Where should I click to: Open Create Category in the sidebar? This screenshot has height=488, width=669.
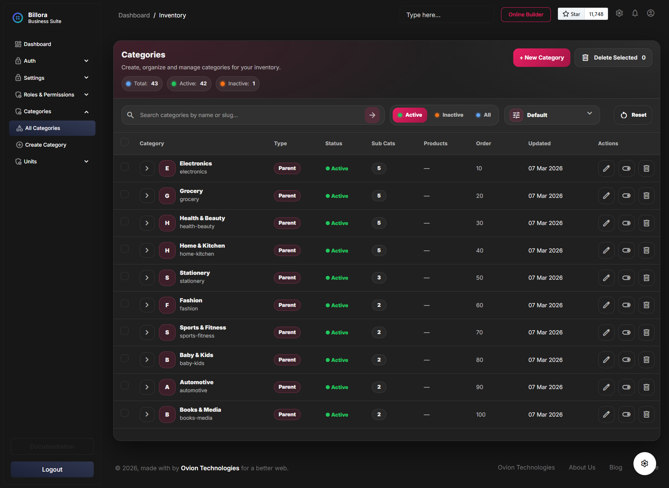[x=45, y=145]
